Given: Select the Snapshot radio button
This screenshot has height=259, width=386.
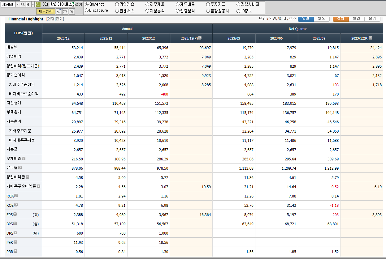Looking at the screenshot, I should pyautogui.click(x=87, y=4).
